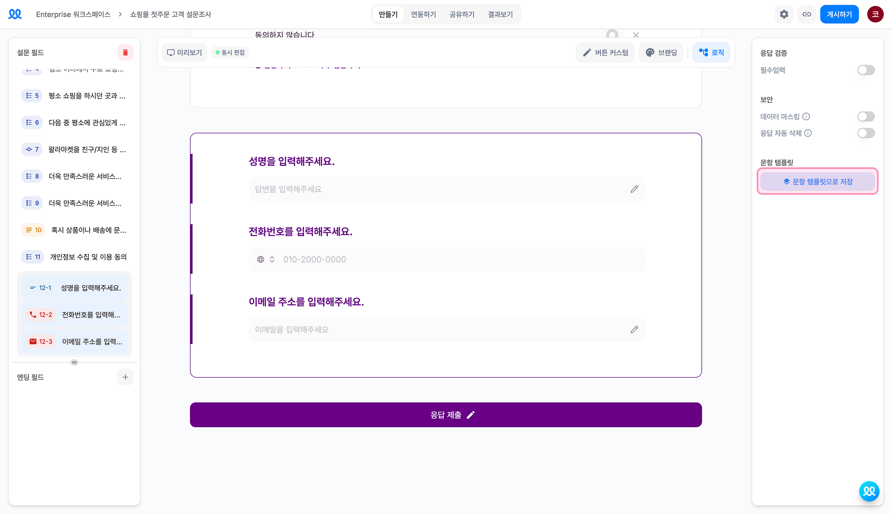Switch to 연동하기 tab
This screenshot has width=892, height=514.
[x=423, y=14]
